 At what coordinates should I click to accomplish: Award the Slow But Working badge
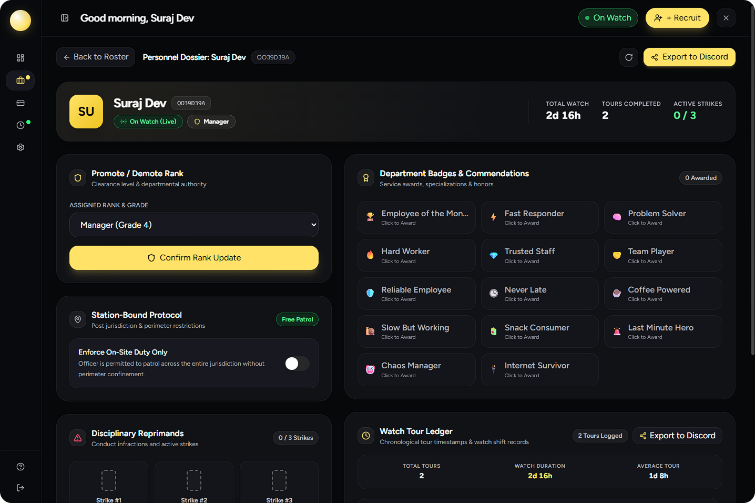pos(416,331)
